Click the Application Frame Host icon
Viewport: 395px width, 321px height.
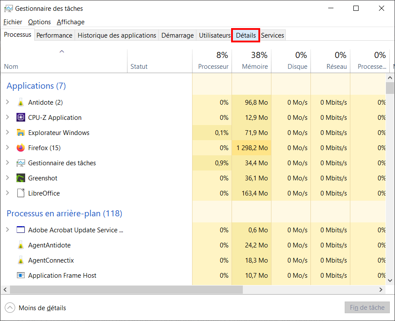[21, 275]
